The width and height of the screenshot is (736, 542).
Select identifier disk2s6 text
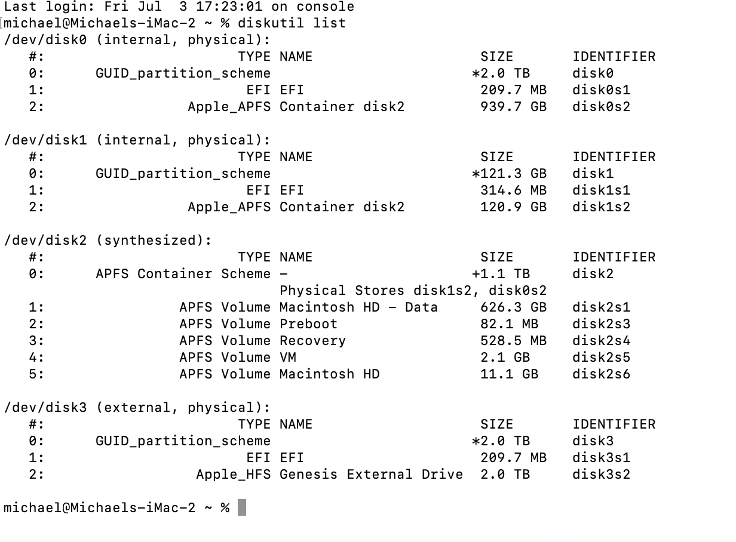coord(602,374)
